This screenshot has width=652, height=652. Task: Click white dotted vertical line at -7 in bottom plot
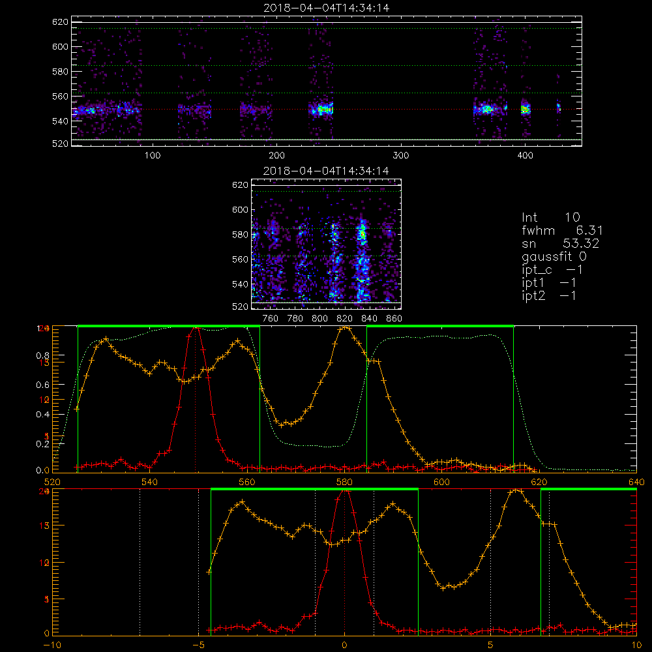coord(140,563)
